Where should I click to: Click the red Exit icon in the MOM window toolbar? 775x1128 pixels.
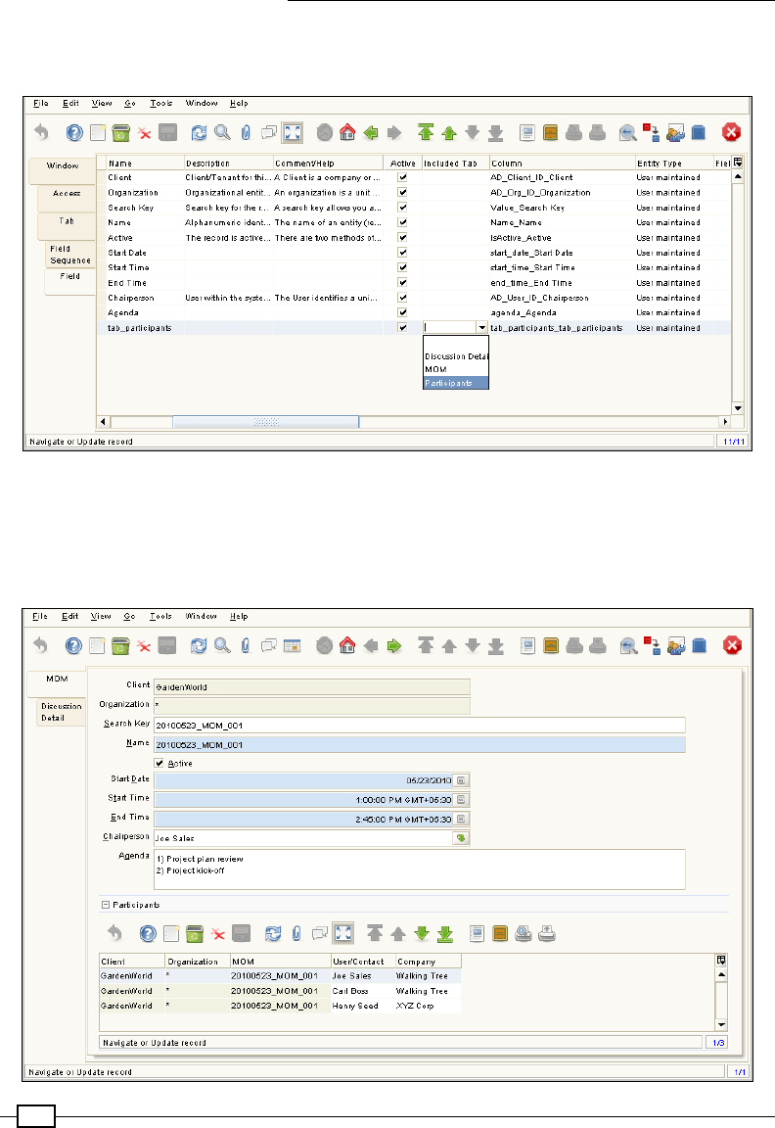point(731,645)
